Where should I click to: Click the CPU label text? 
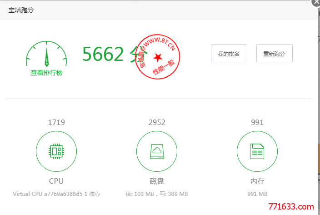(x=56, y=181)
